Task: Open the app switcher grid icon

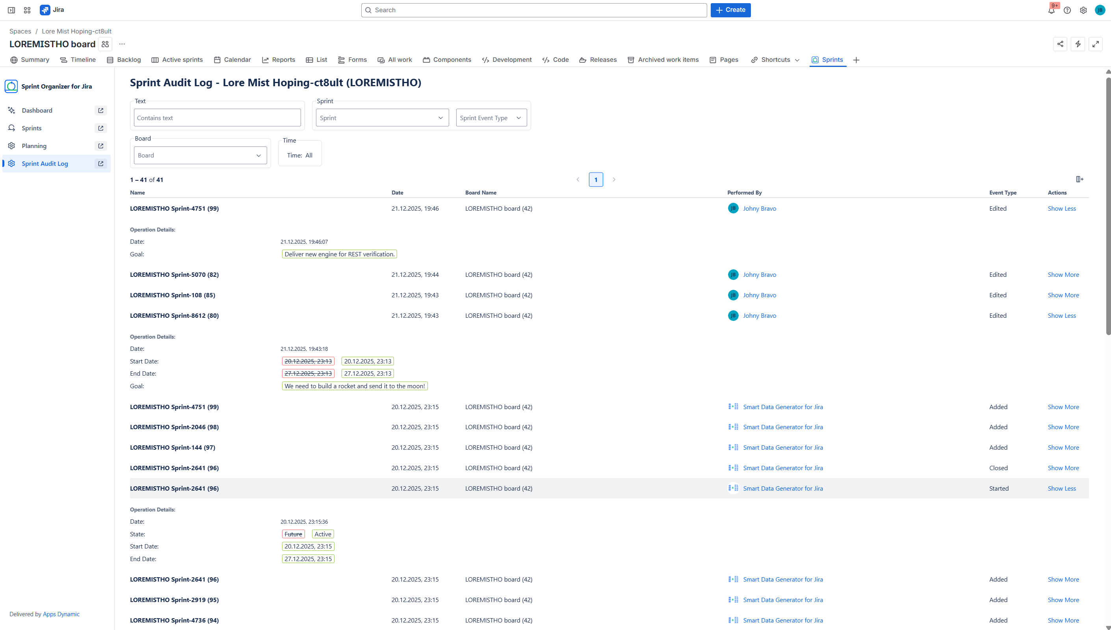Action: click(27, 10)
